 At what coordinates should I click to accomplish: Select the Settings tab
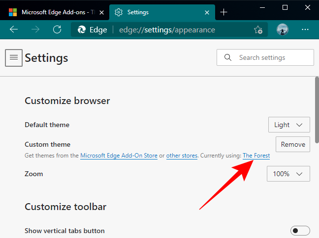[x=158, y=12]
